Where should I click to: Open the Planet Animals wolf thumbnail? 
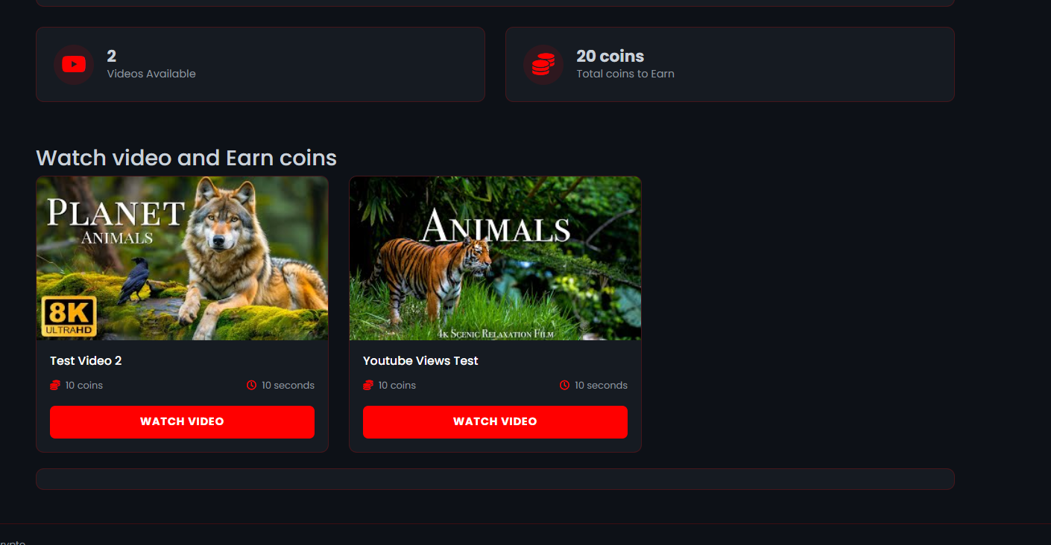pyautogui.click(x=182, y=258)
